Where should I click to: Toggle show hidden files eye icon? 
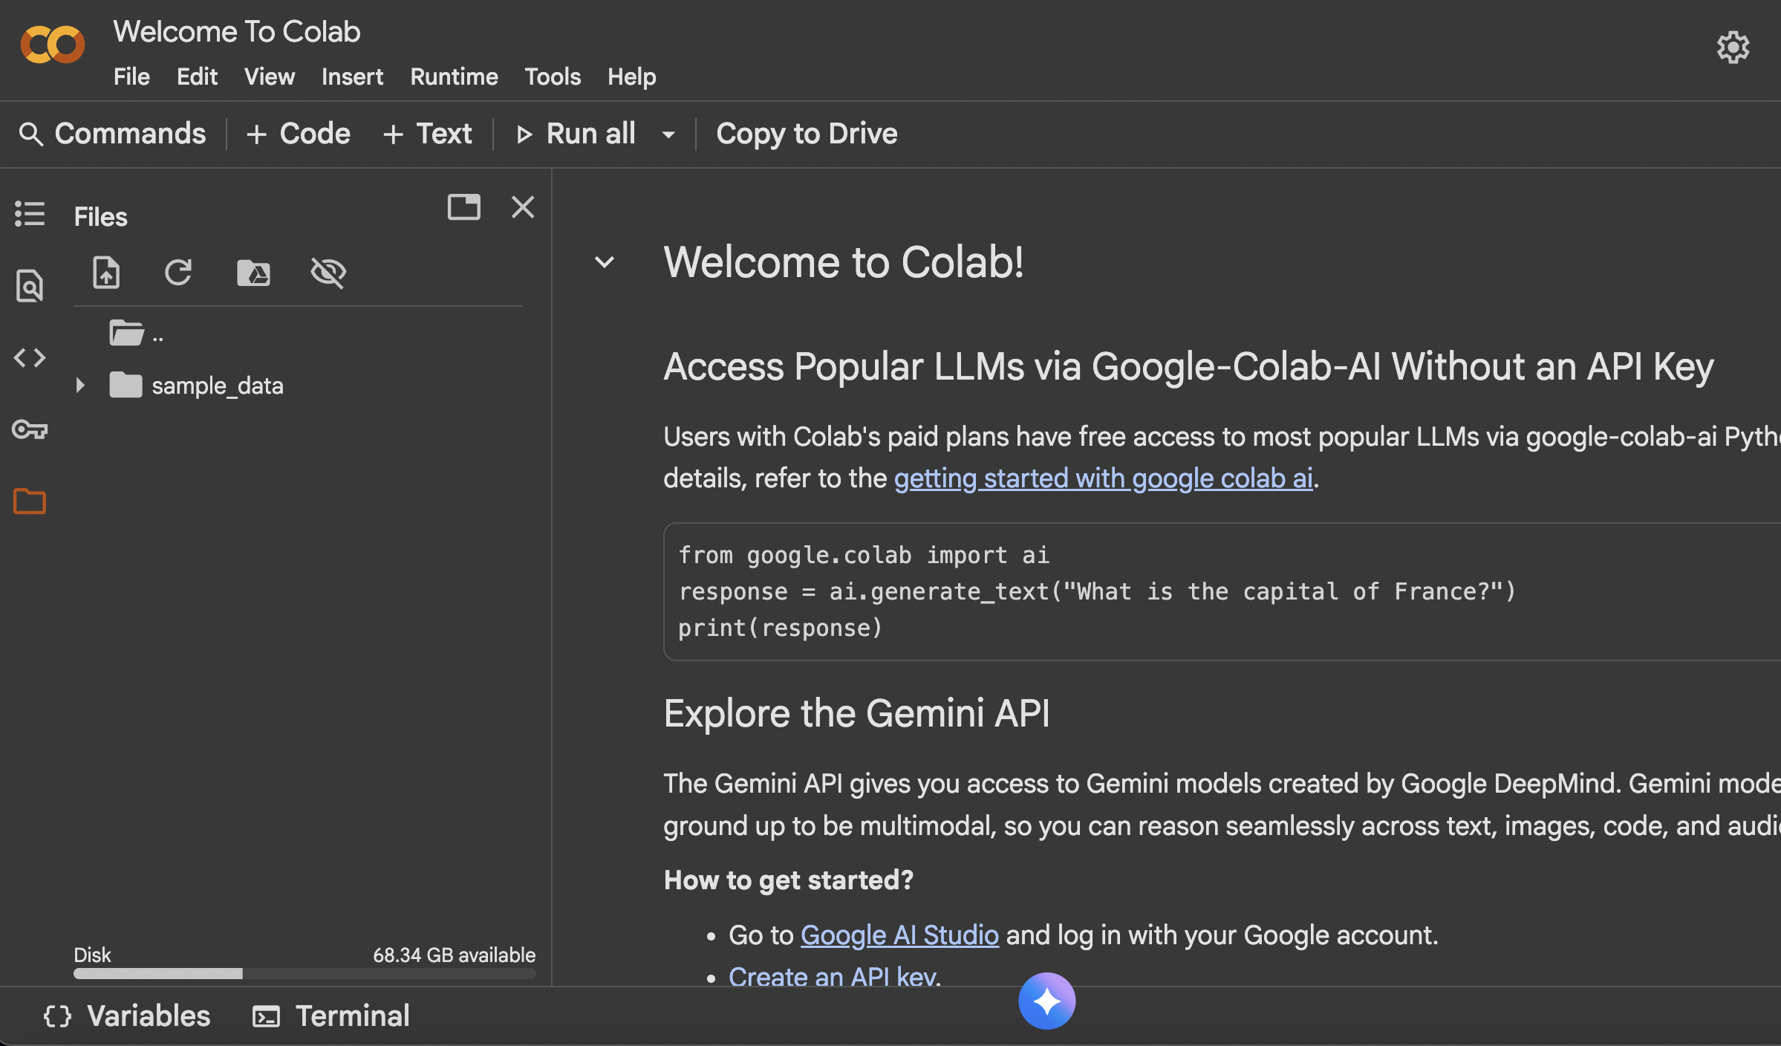[328, 273]
